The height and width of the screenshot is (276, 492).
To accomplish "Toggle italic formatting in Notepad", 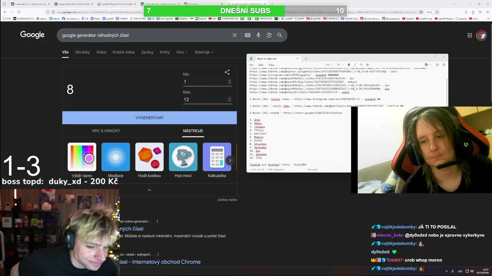I will coord(355,65).
